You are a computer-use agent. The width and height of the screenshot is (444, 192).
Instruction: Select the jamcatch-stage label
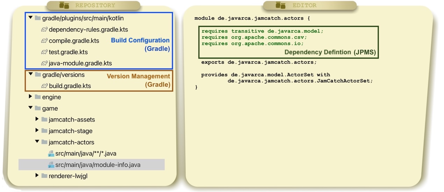pyautogui.click(x=71, y=131)
